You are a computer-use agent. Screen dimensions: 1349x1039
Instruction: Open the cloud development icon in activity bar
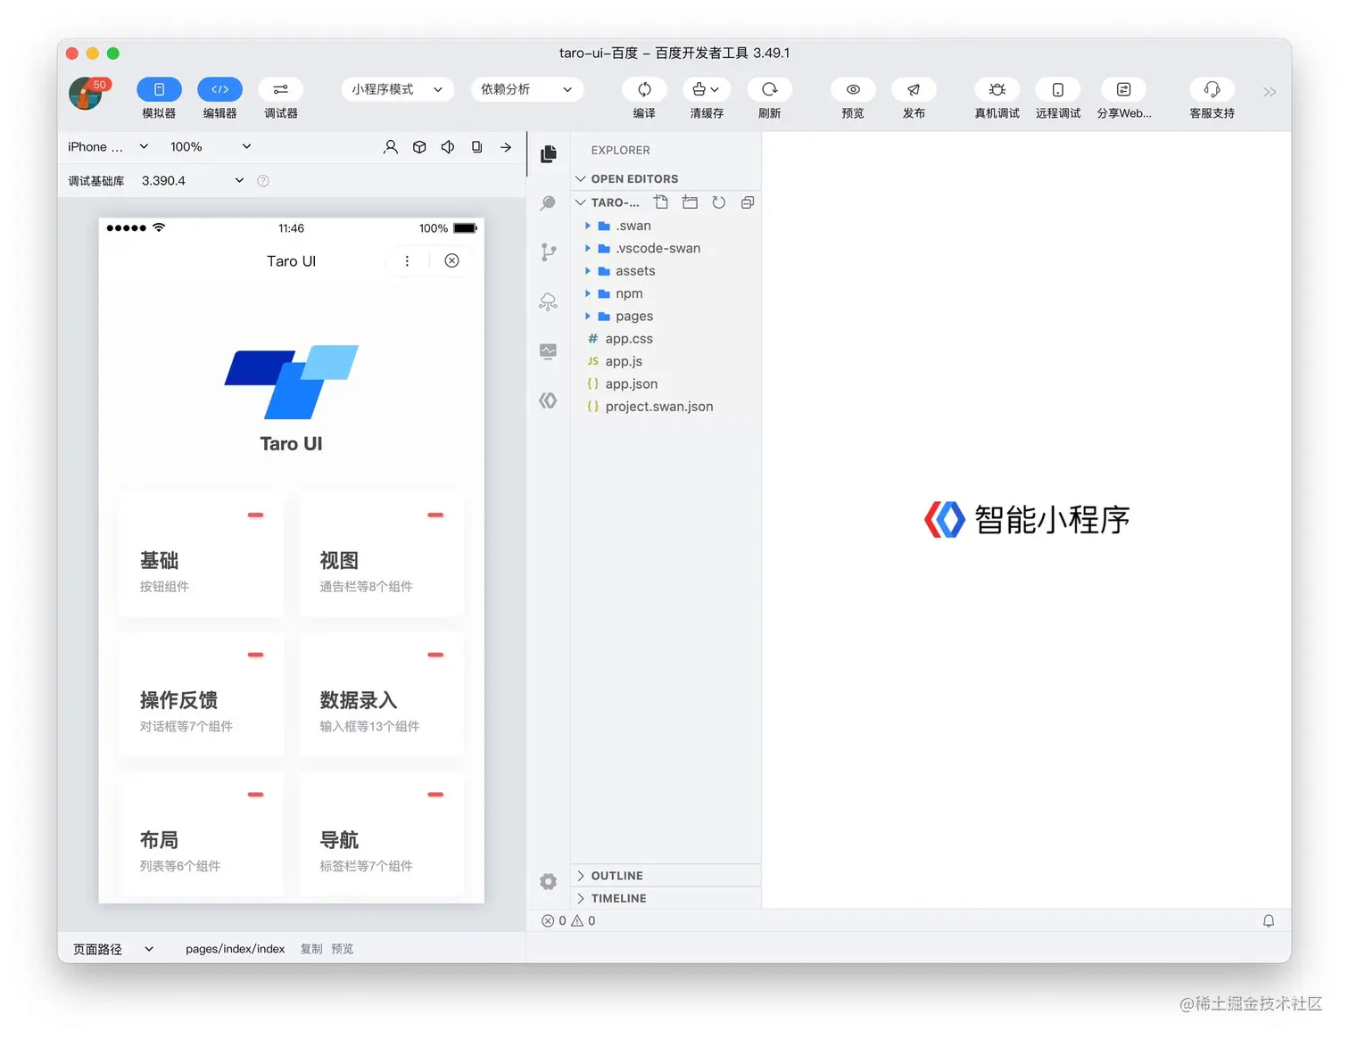[x=549, y=301]
